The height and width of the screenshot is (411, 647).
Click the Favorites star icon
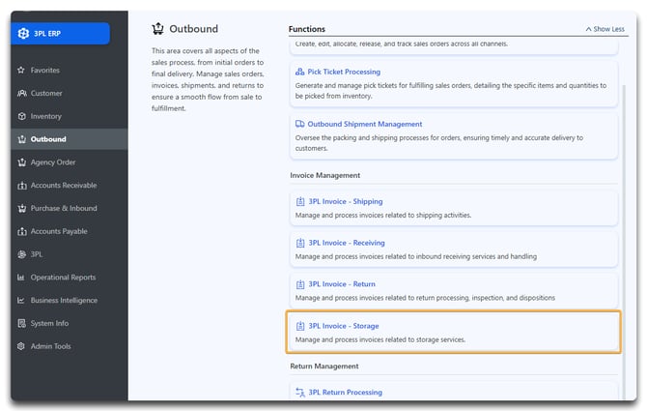[21, 71]
